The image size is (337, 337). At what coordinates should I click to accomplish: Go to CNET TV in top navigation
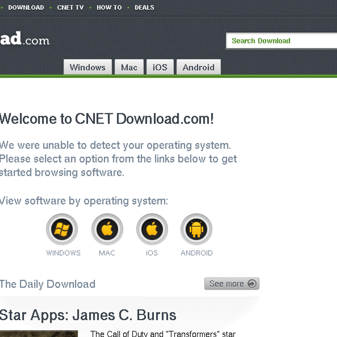[x=70, y=8]
